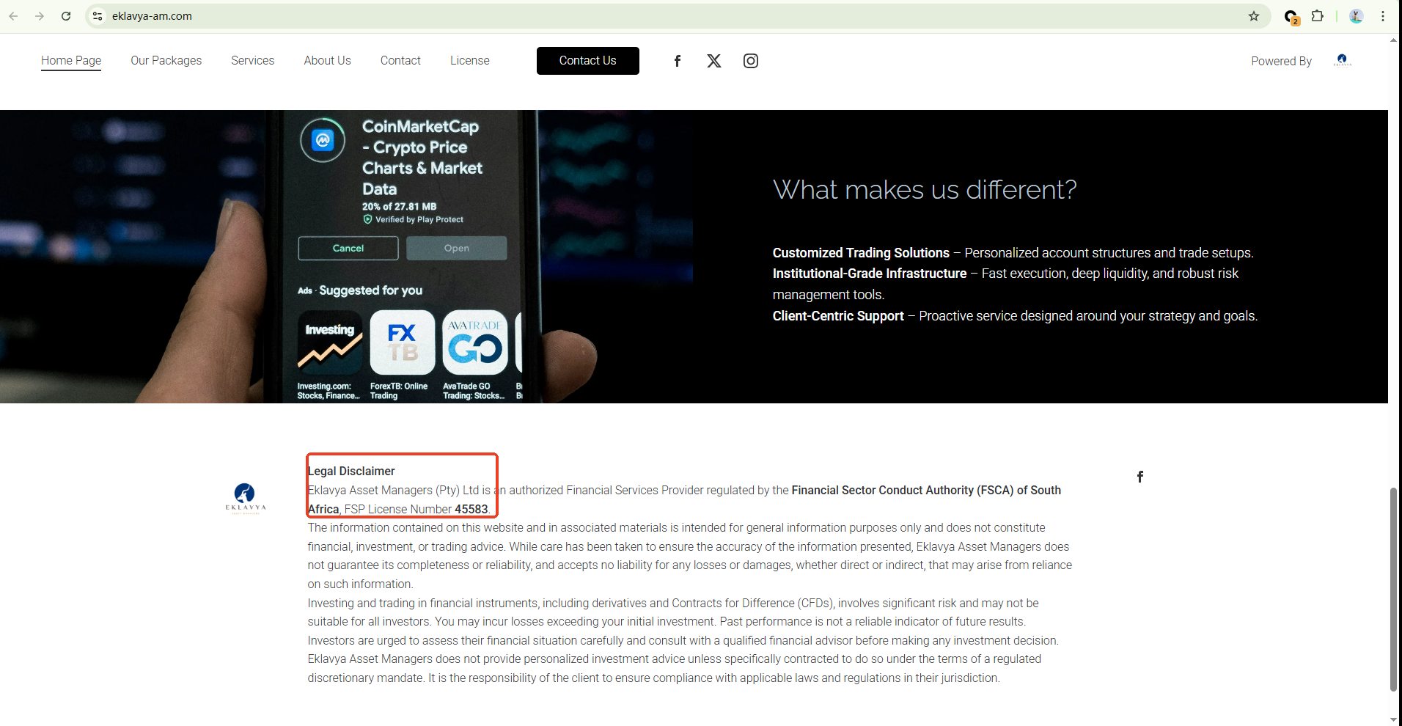
Task: Click the scroll down arrow of scrollbar
Action: click(1393, 719)
